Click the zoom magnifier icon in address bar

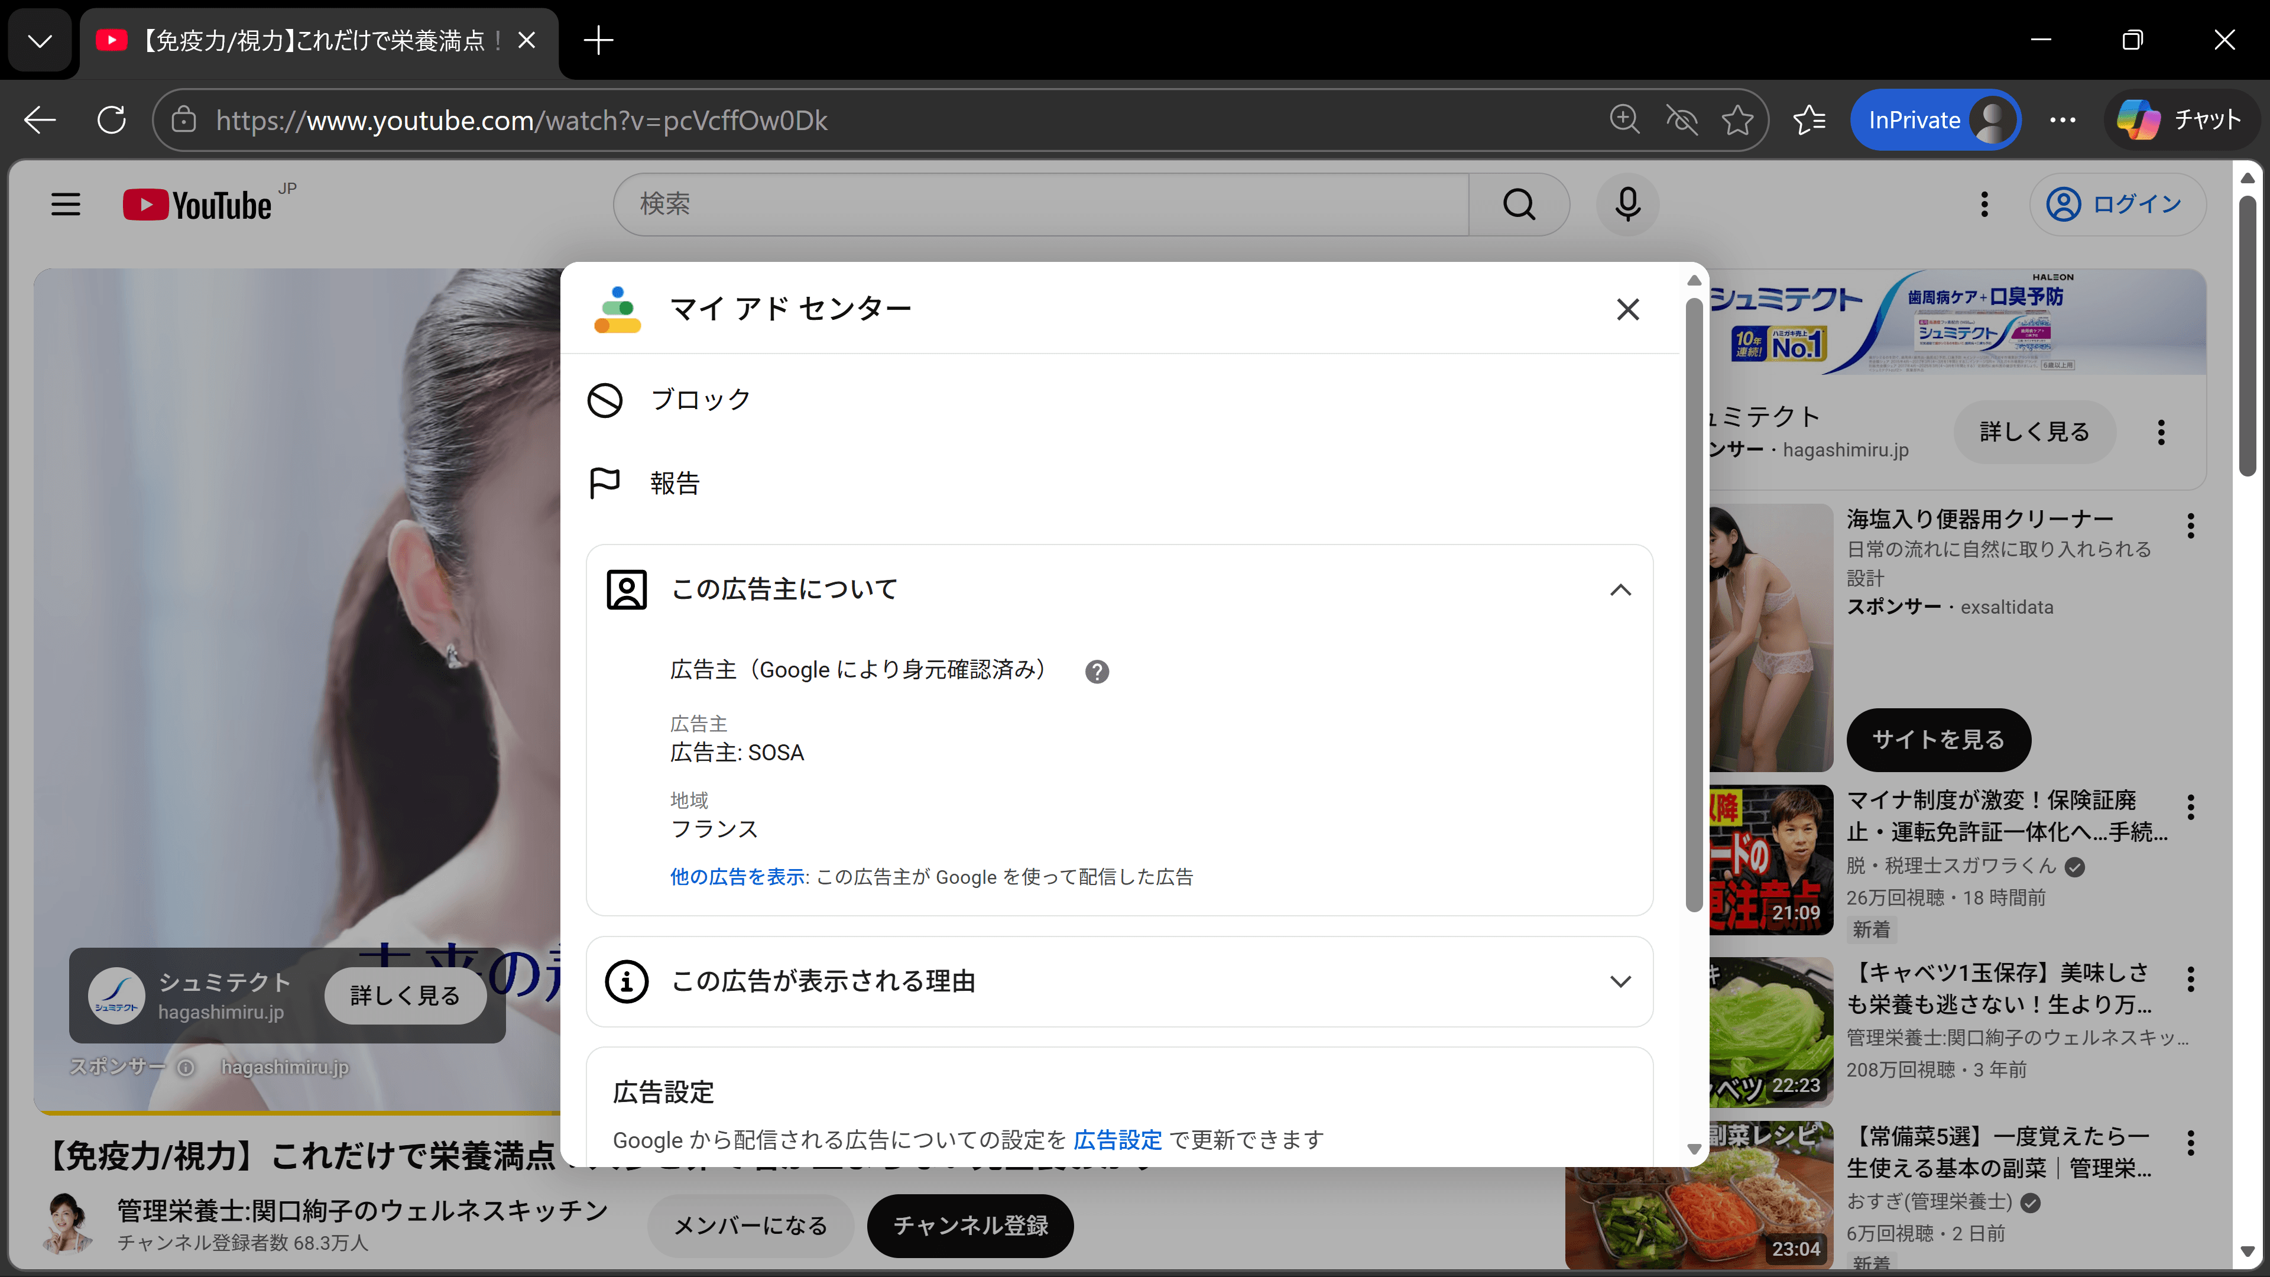pos(1624,120)
